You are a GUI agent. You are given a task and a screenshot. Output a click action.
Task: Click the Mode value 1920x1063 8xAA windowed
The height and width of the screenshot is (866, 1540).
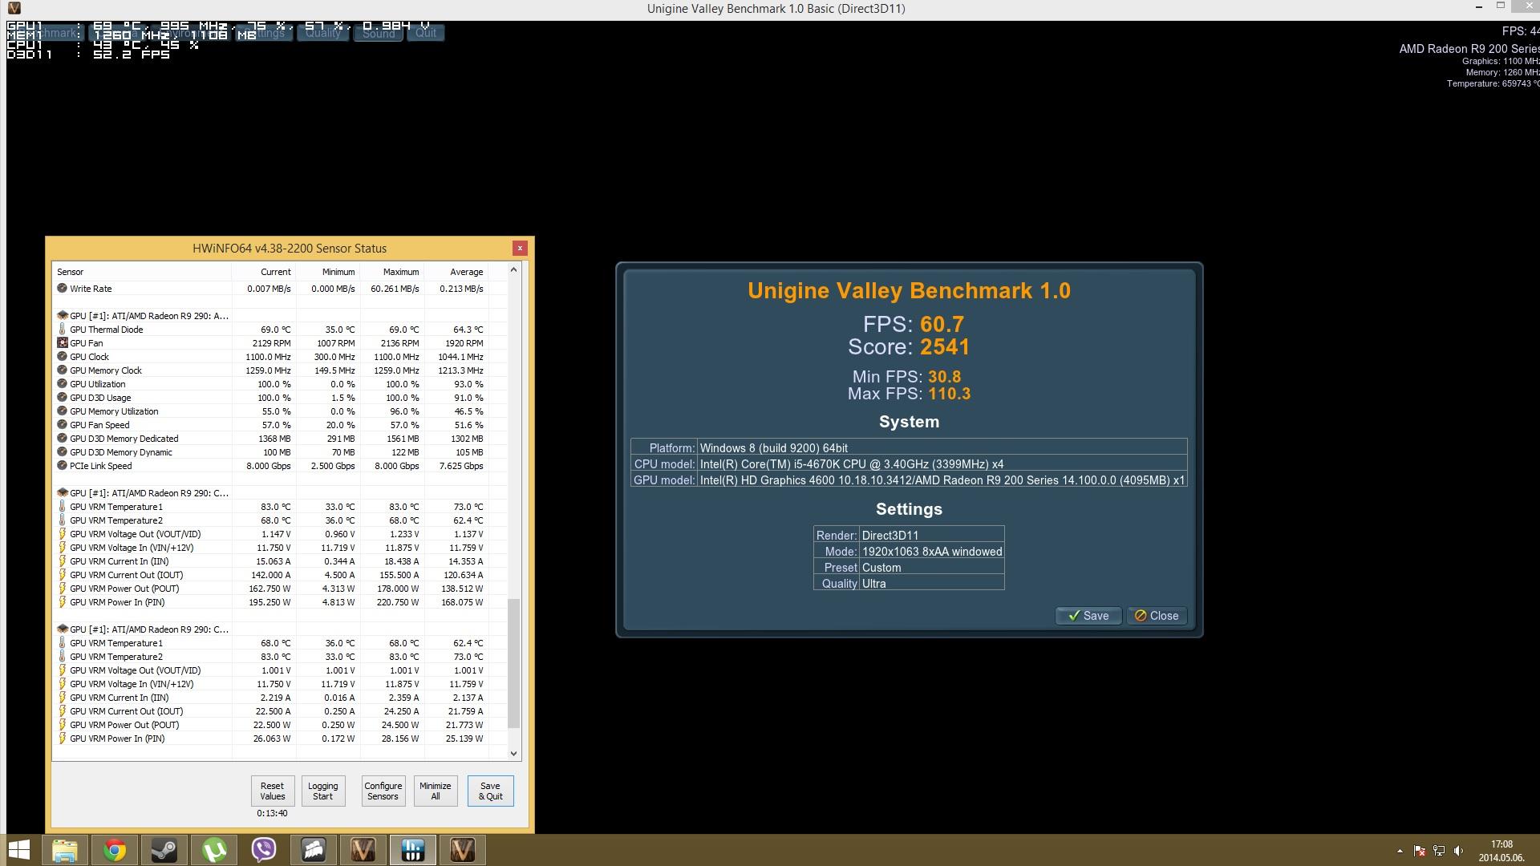pos(932,552)
